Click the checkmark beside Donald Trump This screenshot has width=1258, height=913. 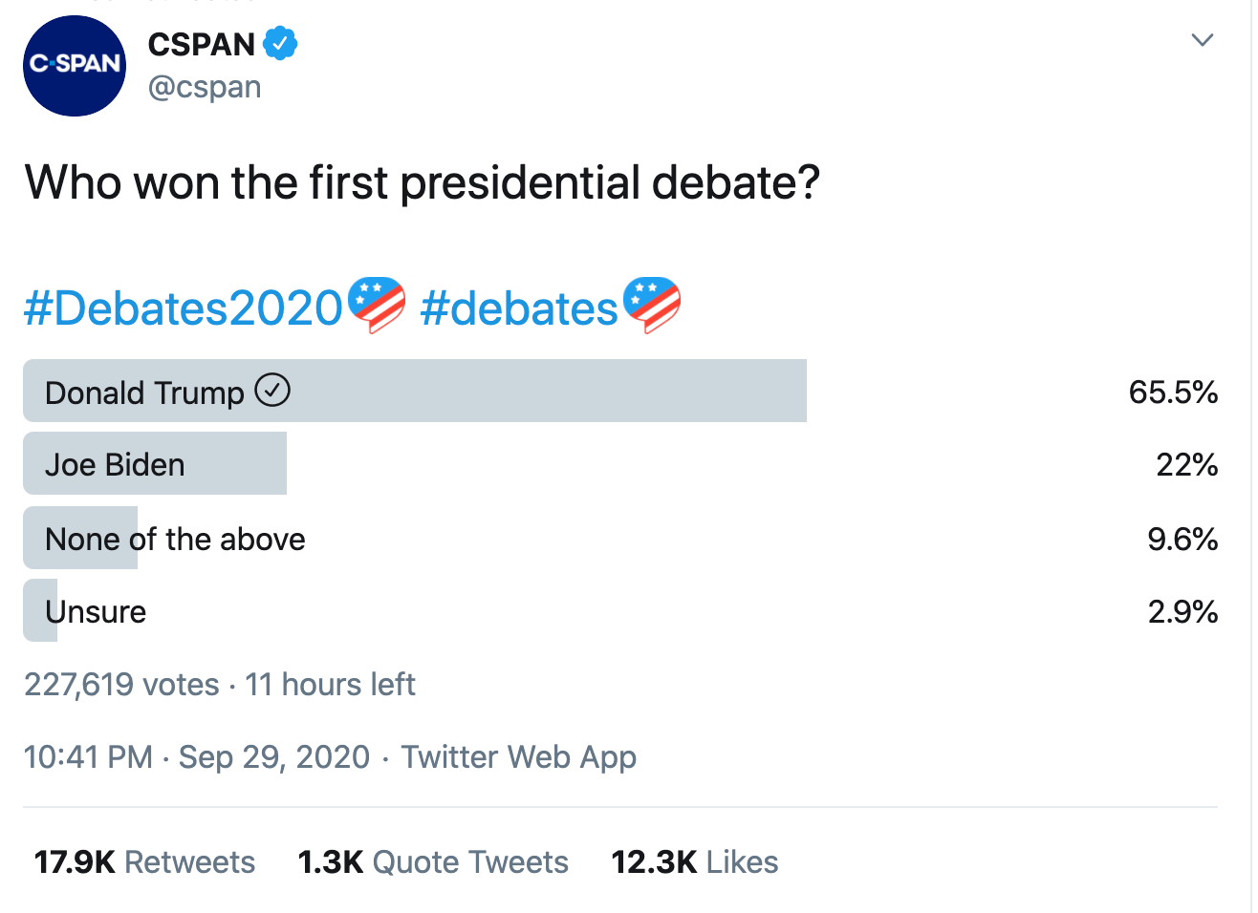point(272,391)
